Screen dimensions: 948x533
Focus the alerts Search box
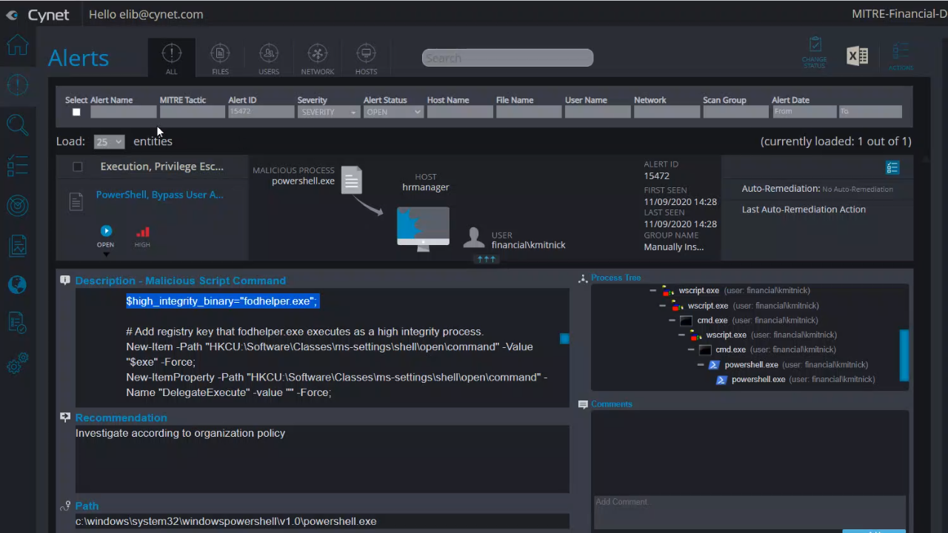pos(507,58)
